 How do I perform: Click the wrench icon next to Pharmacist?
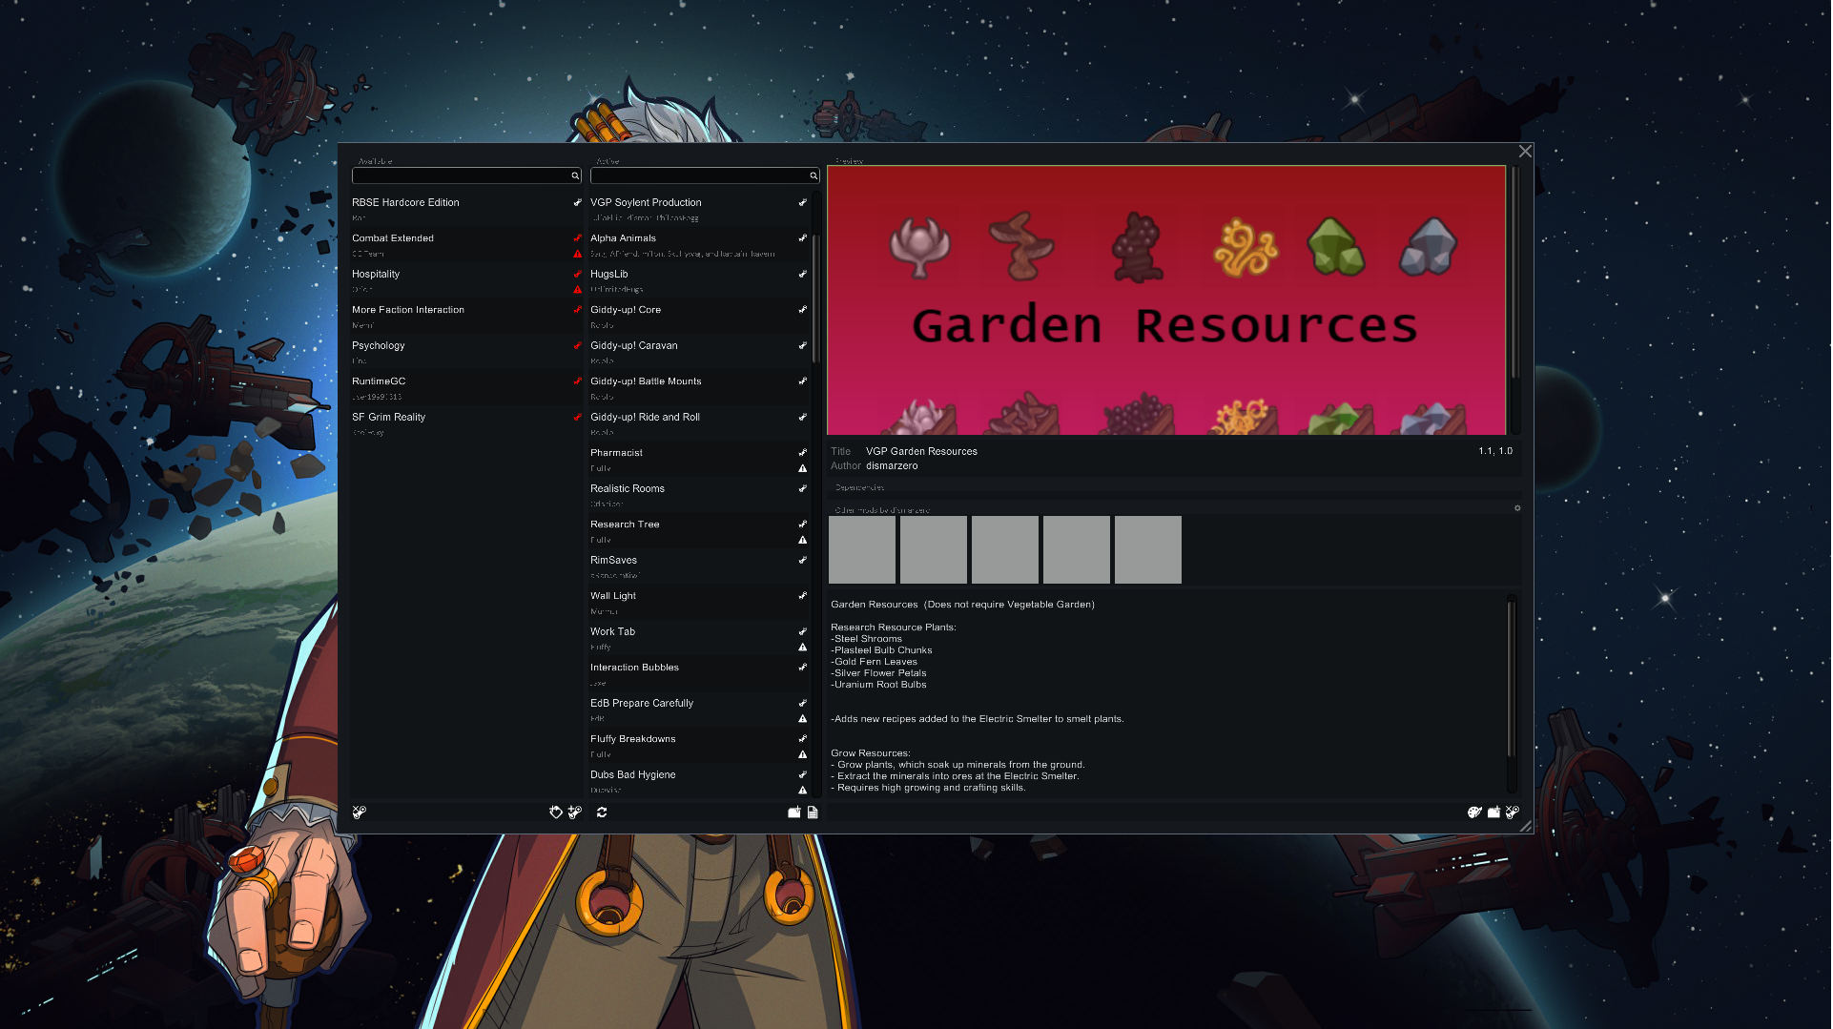[x=801, y=453]
